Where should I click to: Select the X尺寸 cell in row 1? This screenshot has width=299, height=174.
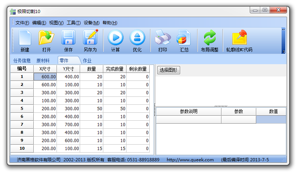pos(45,77)
